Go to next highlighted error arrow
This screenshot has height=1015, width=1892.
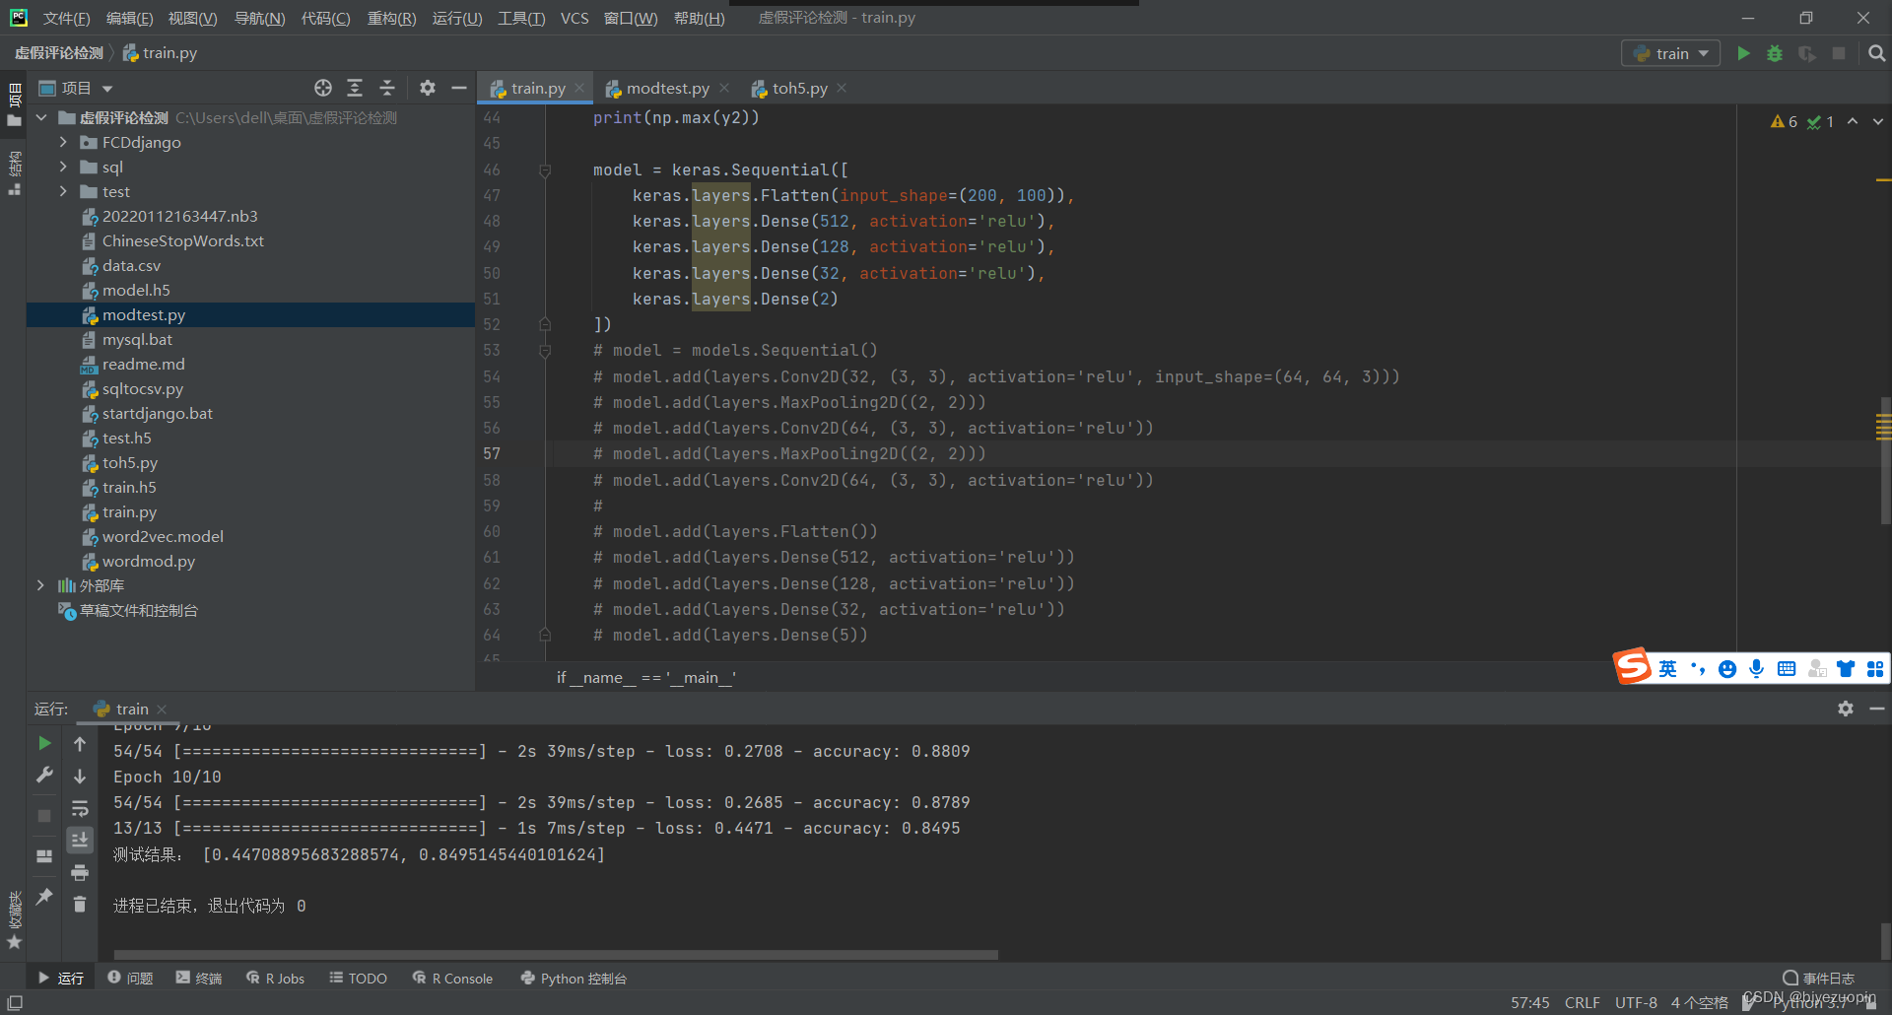click(1878, 121)
